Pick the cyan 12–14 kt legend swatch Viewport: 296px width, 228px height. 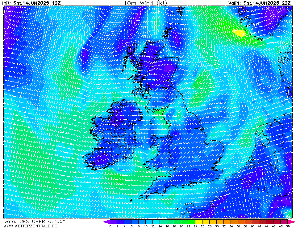point(156,222)
